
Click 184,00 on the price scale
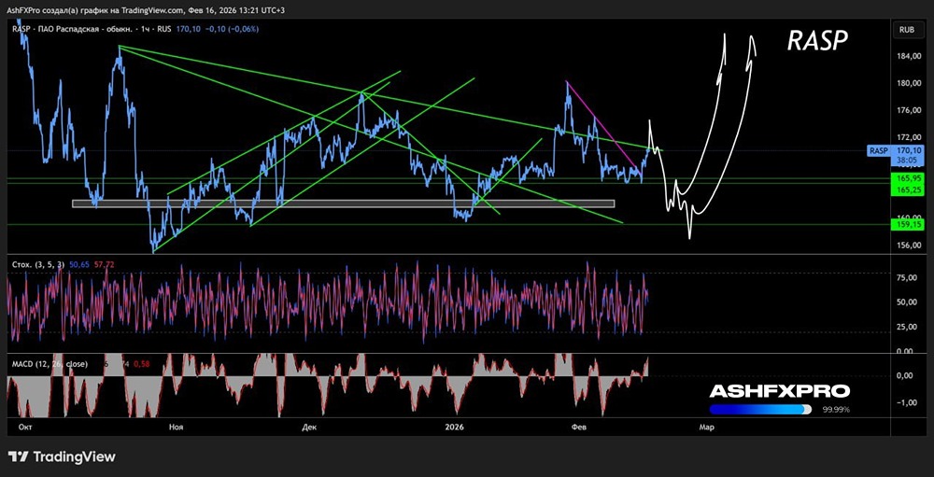(909, 57)
